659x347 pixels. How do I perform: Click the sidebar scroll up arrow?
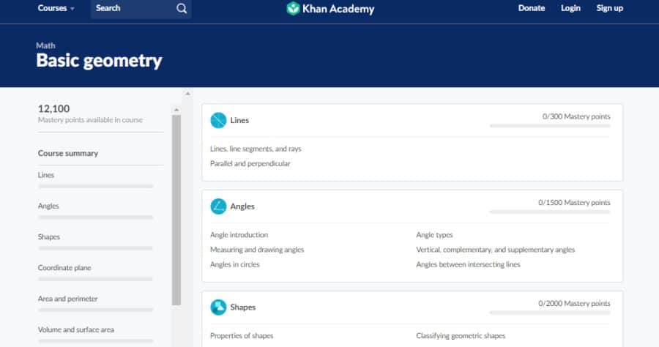(x=176, y=110)
